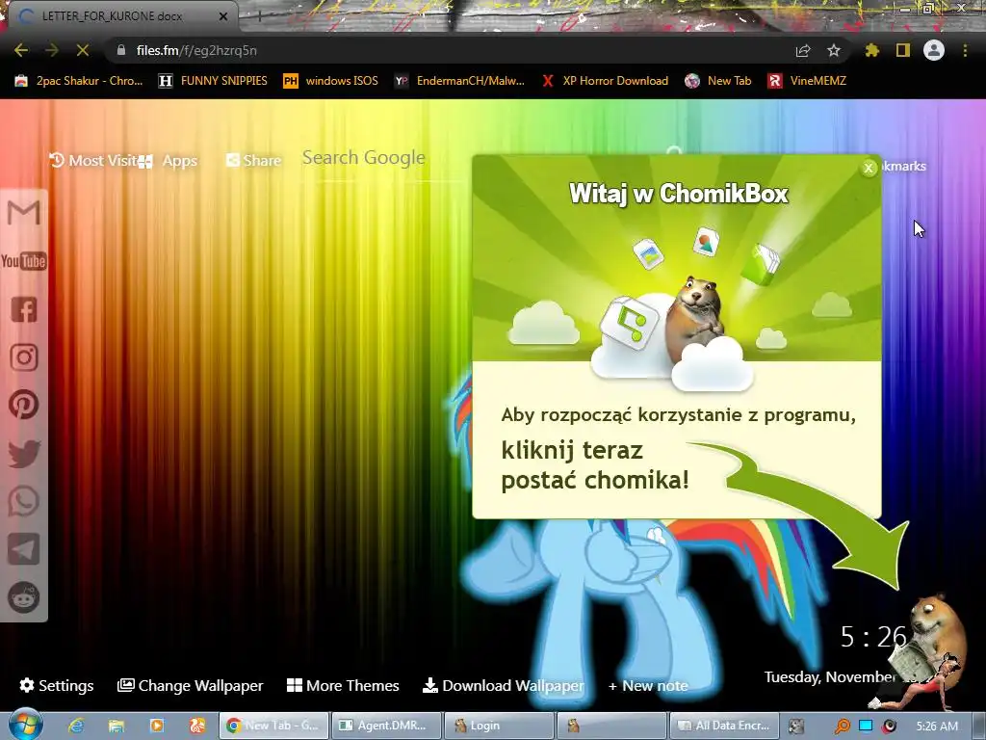Screen dimensions: 986x740
Task: Open Reddit from the sidebar
Action: tap(24, 597)
